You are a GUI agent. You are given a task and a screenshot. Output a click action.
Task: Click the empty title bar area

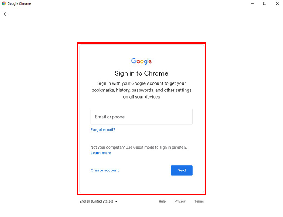tap(132, 4)
